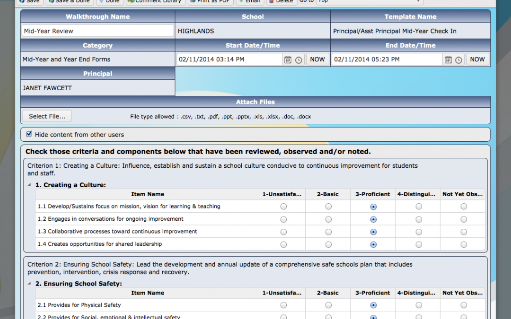Mark 2.1 Physical Safety as Not Yet Observed

464,305
